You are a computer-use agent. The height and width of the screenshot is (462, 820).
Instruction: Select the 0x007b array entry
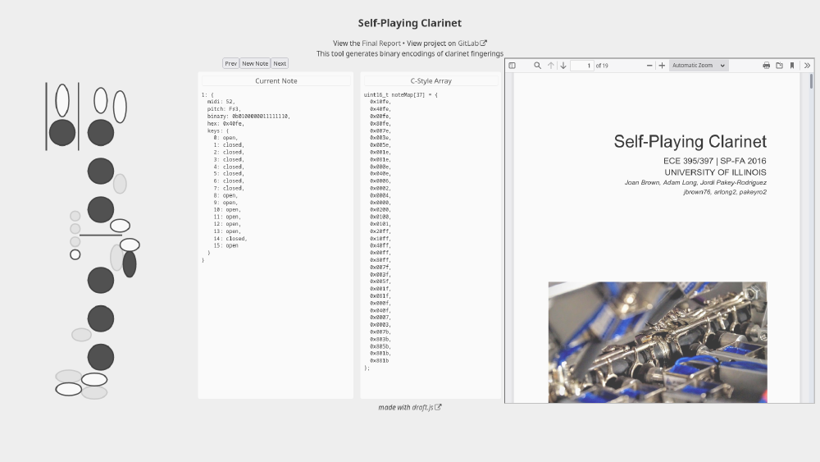(x=380, y=332)
